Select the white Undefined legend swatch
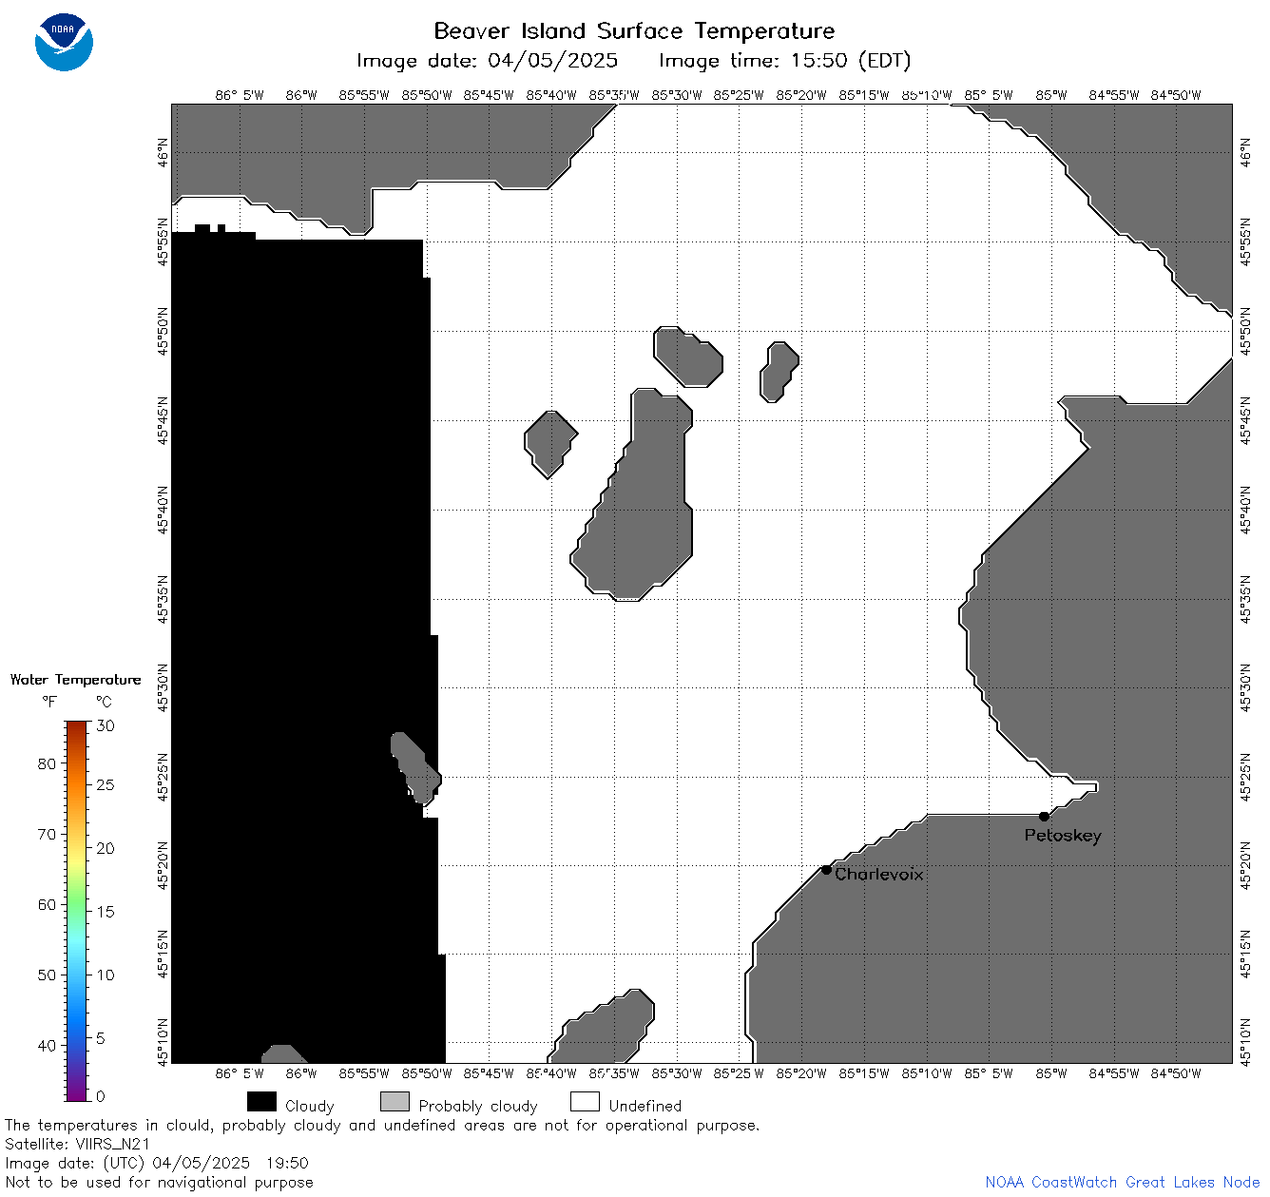1270x1197 pixels. (585, 1102)
